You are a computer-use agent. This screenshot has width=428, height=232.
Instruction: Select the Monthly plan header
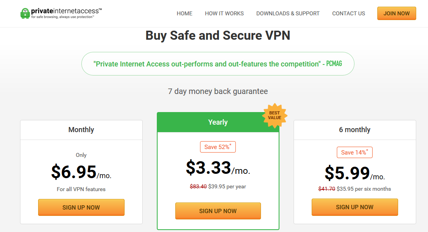[81, 130]
